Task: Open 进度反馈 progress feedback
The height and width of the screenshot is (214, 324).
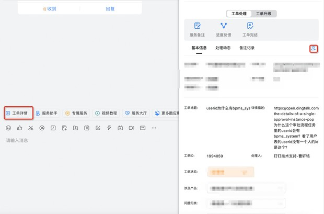Action: pos(224,30)
